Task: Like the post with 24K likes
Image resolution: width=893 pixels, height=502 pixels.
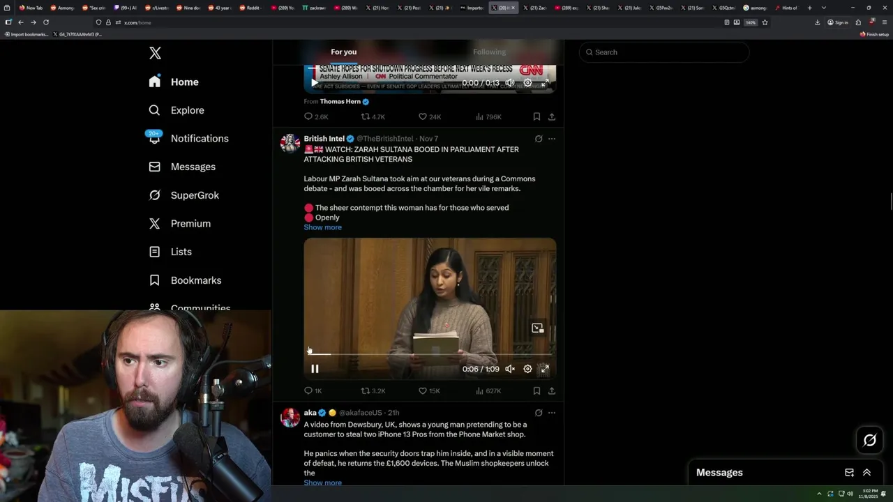Action: click(x=429, y=116)
